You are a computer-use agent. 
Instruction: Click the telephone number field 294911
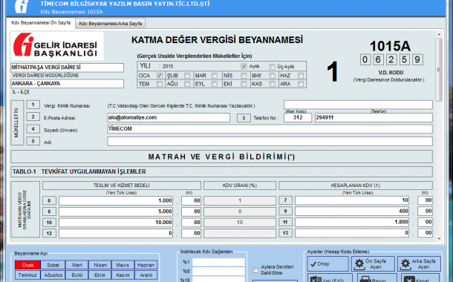point(374,117)
